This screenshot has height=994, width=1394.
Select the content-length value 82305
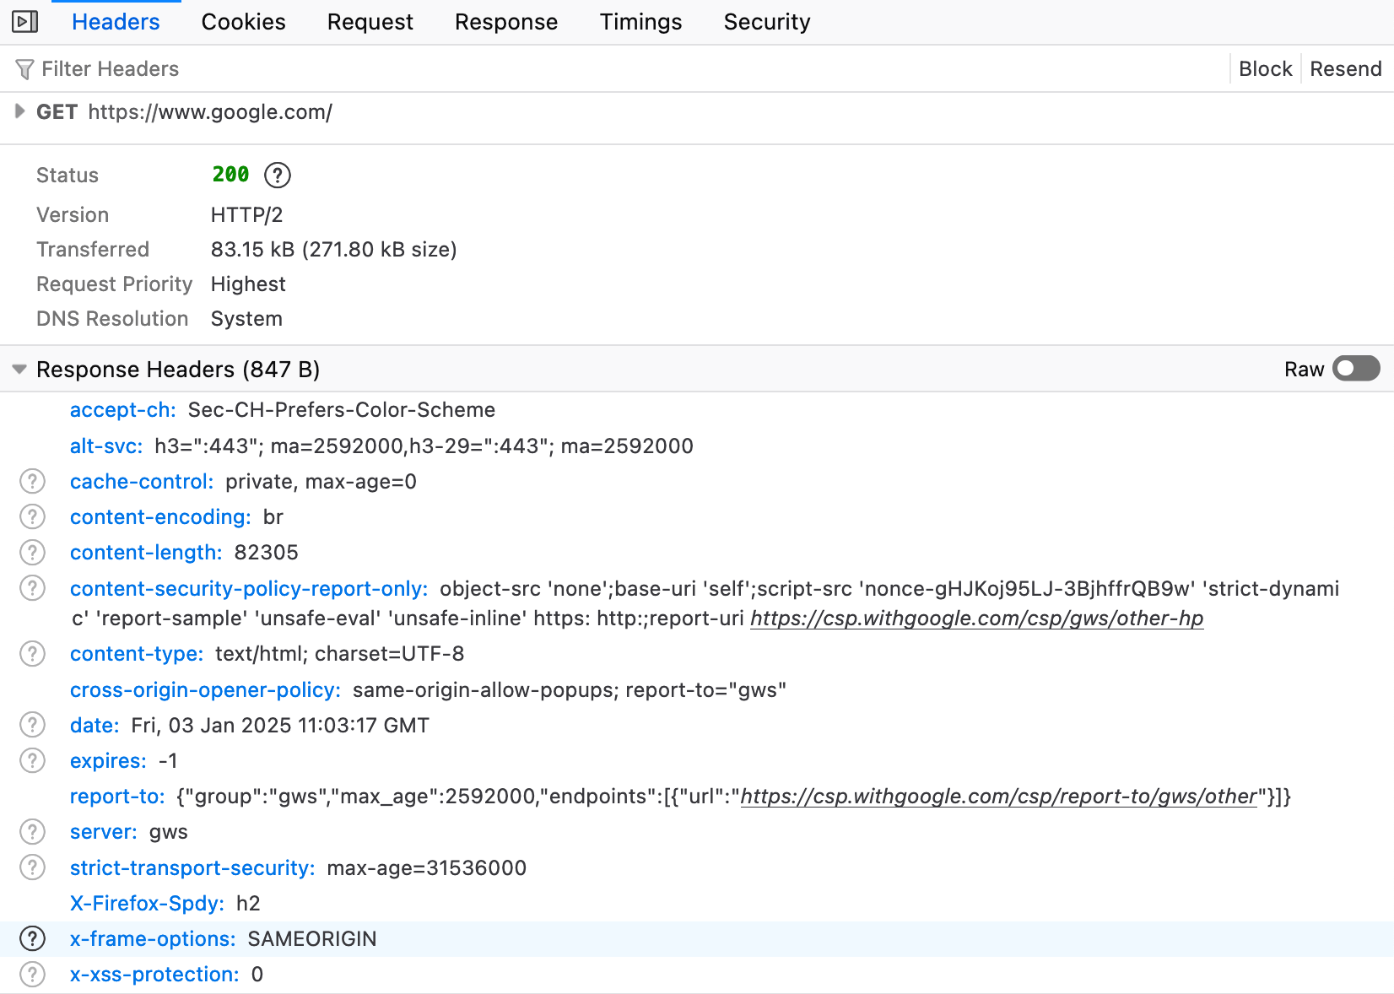coord(267,553)
